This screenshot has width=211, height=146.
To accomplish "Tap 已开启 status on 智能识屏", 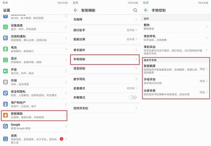I will (x=131, y=39).
